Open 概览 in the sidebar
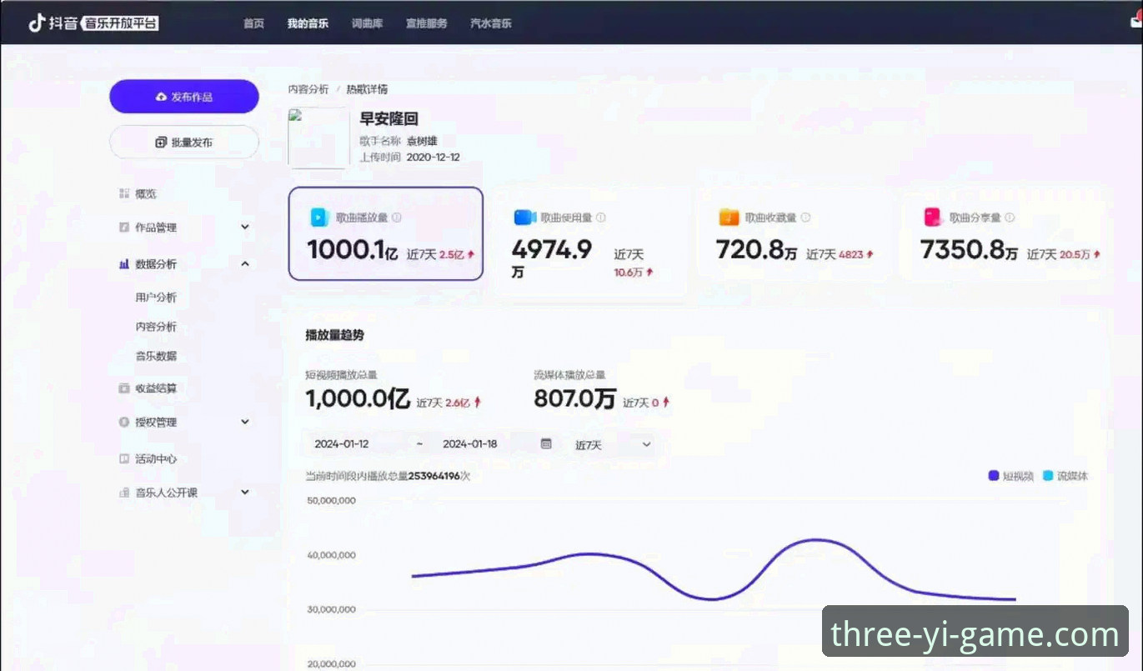The width and height of the screenshot is (1143, 671). pyautogui.click(x=146, y=193)
